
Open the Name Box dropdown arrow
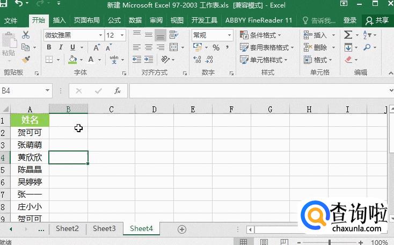click(47, 90)
